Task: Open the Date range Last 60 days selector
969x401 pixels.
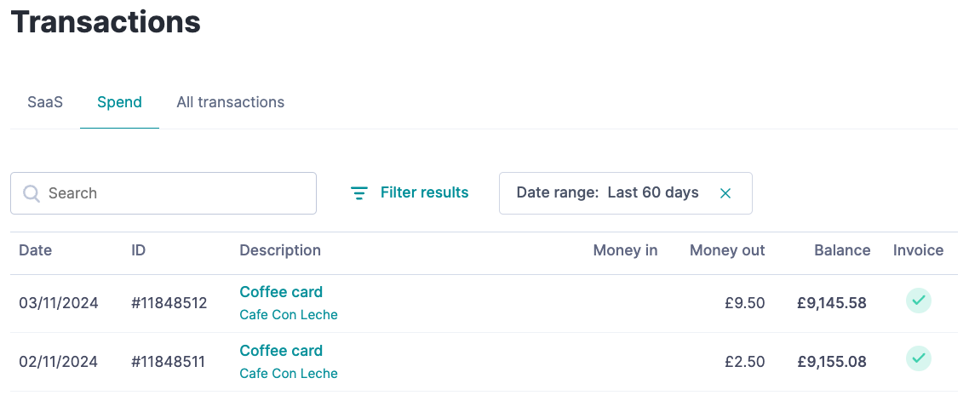Action: click(625, 193)
